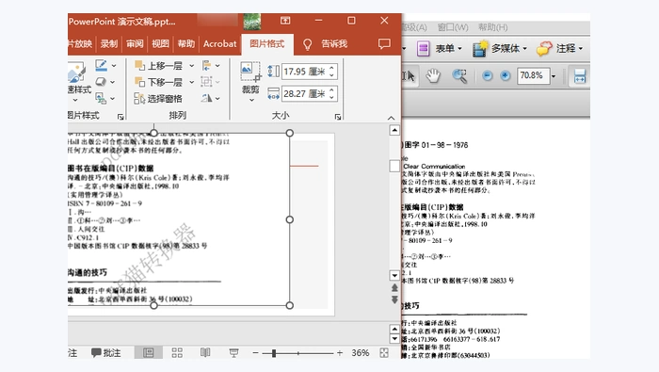
Task: Click the picture effects icon
Action: [x=101, y=82]
